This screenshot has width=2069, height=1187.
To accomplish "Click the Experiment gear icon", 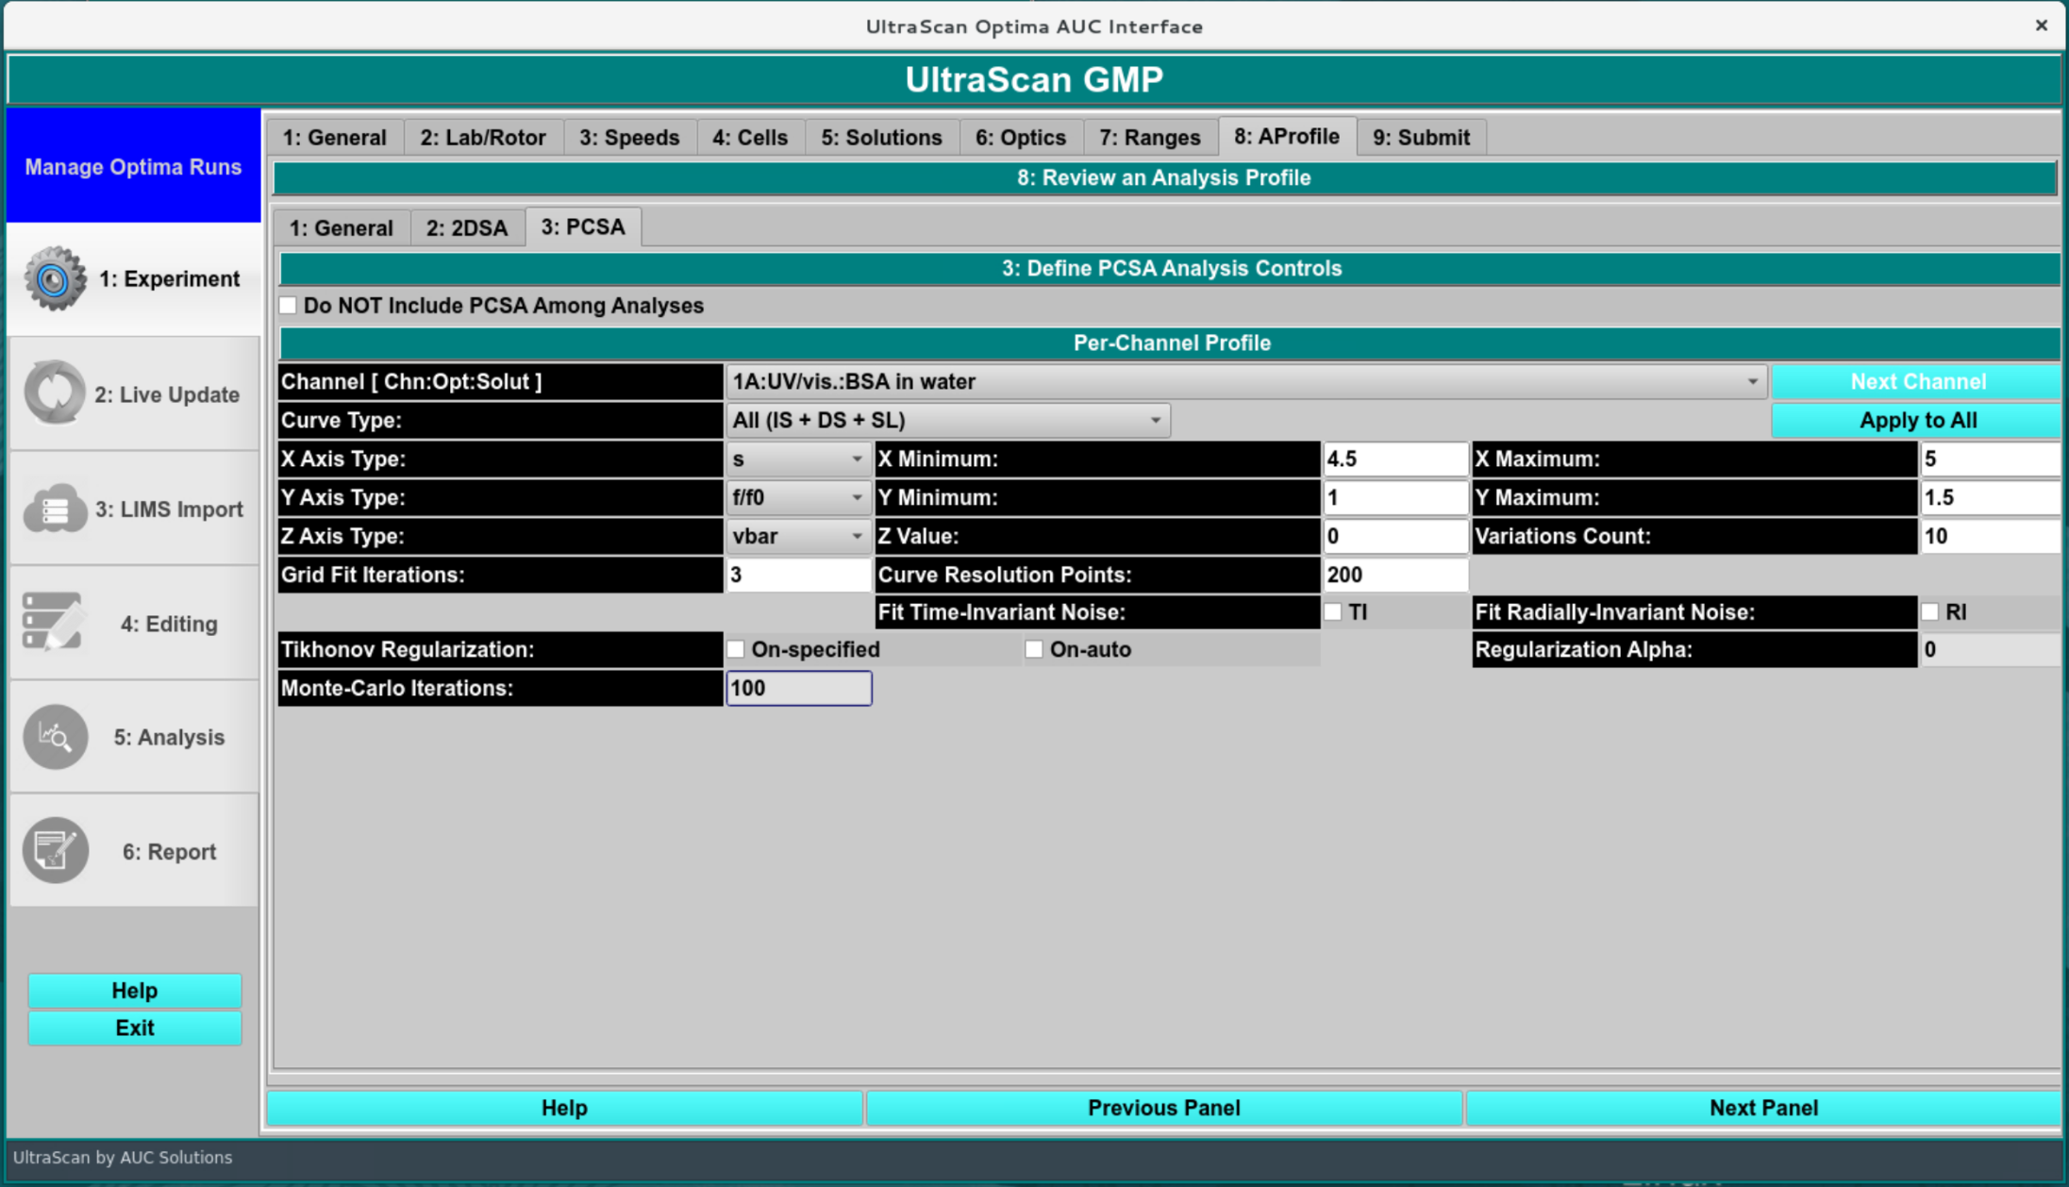I will (x=55, y=279).
